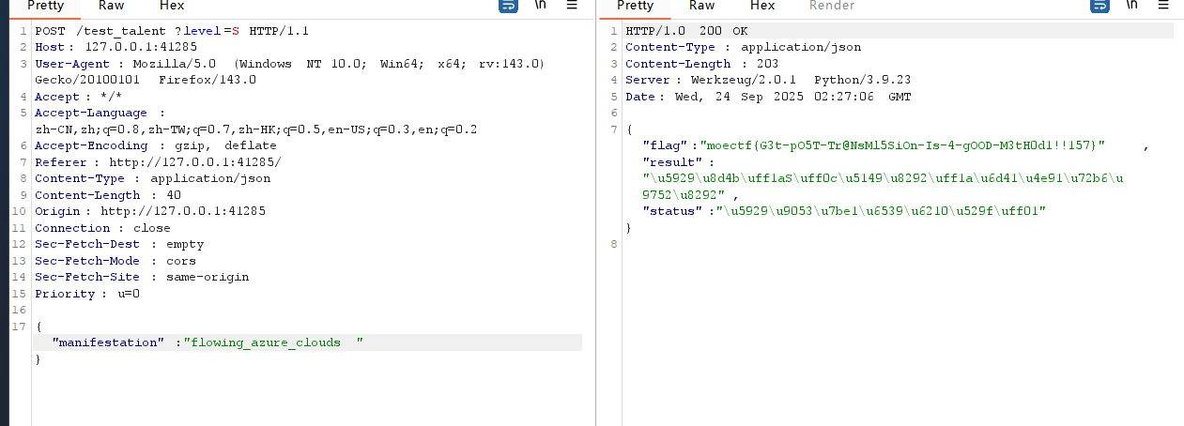Viewport: 1184px width, 426px height.
Task: Switch request view to Hex tab
Action: tap(172, 6)
